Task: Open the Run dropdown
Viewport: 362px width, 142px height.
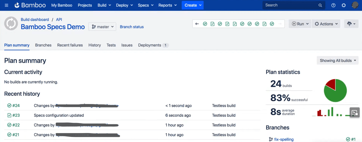Action: click(x=300, y=24)
